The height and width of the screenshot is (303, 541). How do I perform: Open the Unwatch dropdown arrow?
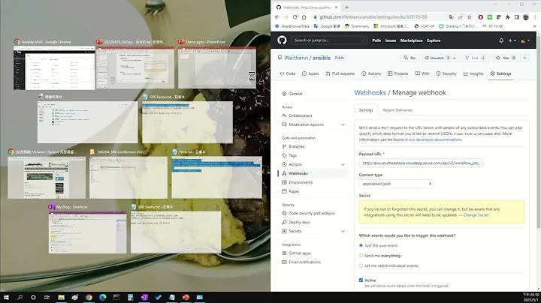pyautogui.click(x=454, y=58)
